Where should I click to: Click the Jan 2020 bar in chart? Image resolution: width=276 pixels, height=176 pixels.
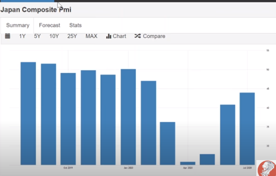pyautogui.click(x=128, y=117)
